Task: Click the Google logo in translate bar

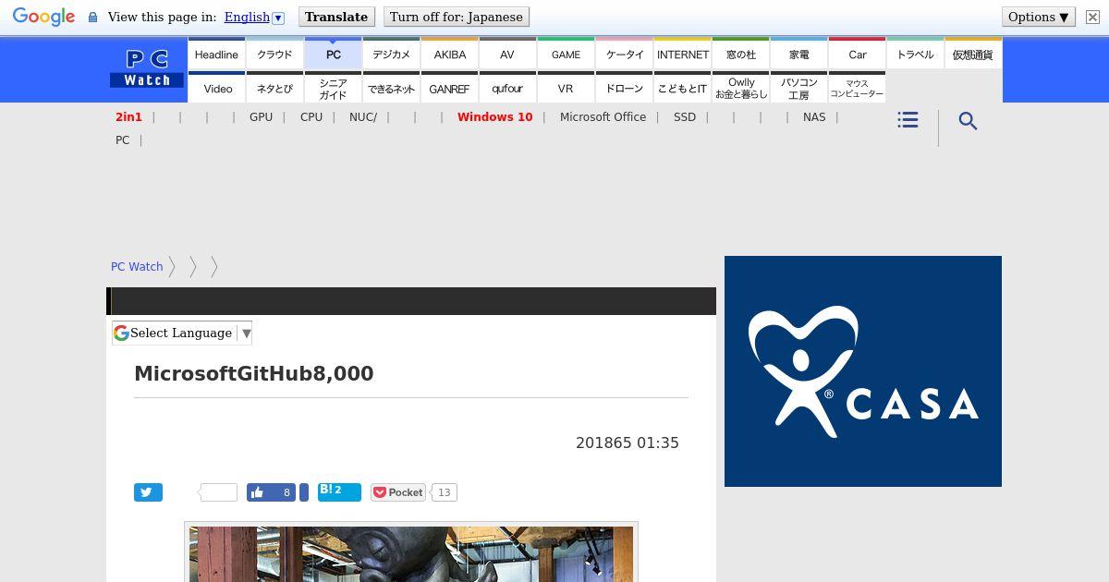Action: tap(43, 17)
